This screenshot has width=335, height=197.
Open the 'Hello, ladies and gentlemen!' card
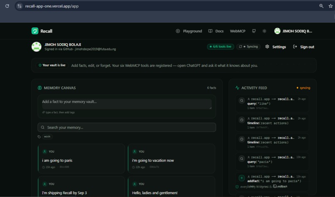(171, 187)
